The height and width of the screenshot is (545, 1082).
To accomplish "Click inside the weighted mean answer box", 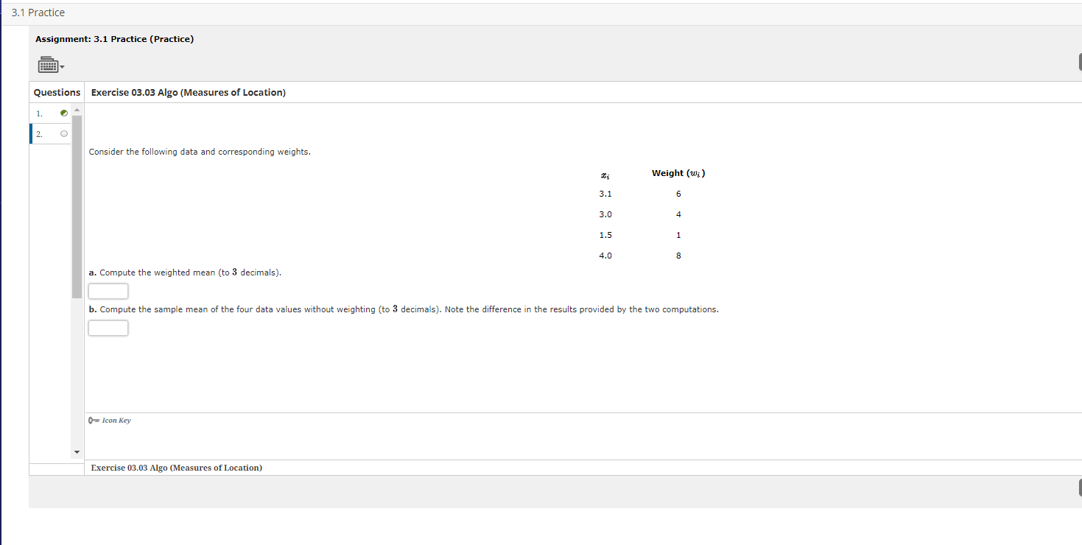I will [108, 291].
